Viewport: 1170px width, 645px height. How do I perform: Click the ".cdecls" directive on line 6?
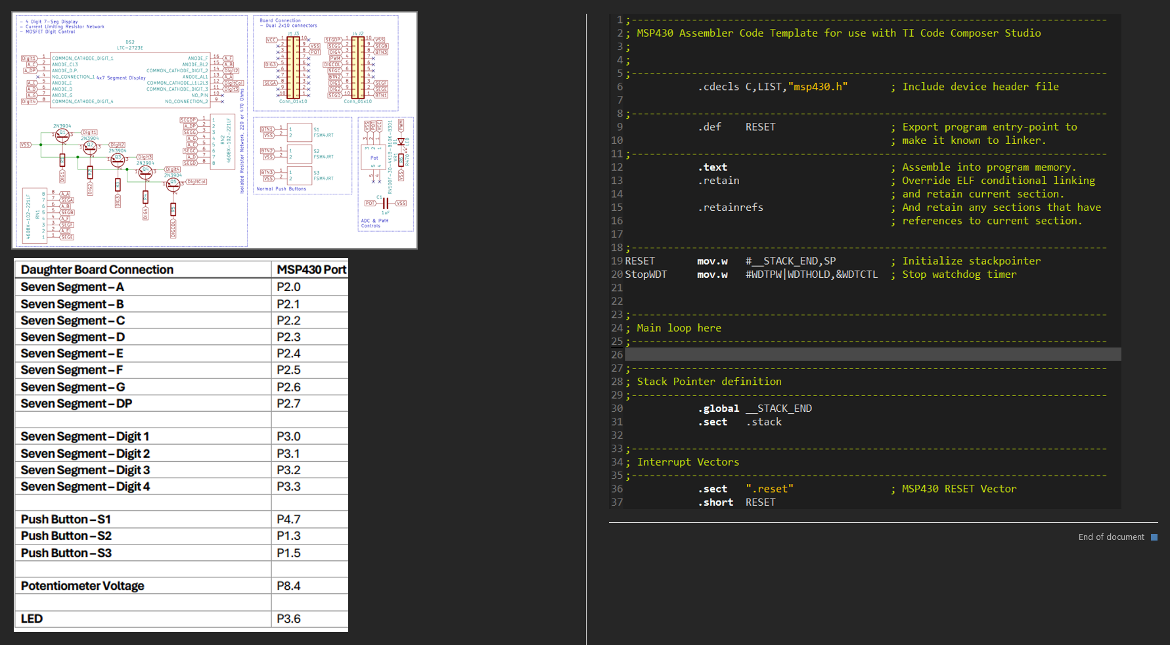pos(718,87)
